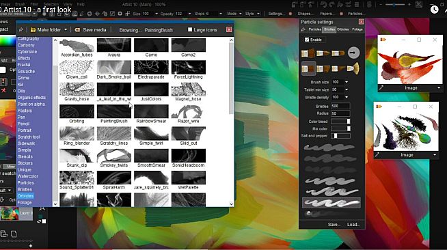Viewport: 447px width, 250px height.
Task: Click the clock icon at top right
Action: [x=434, y=10]
